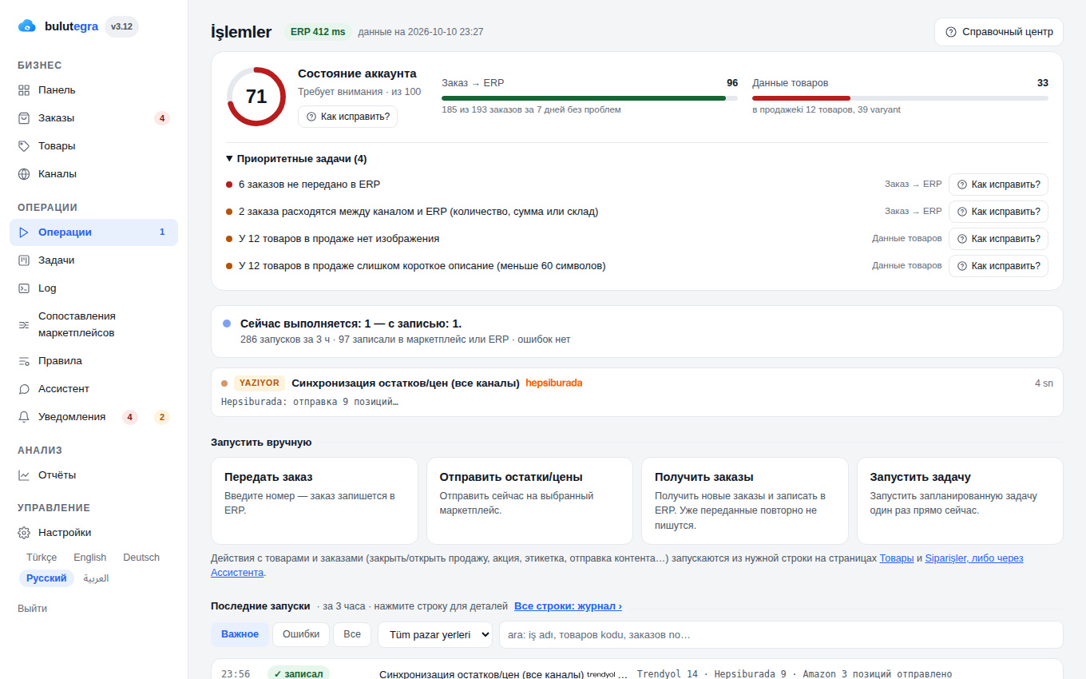Click the Каналы globe icon
1086x679 pixels.
pos(24,174)
